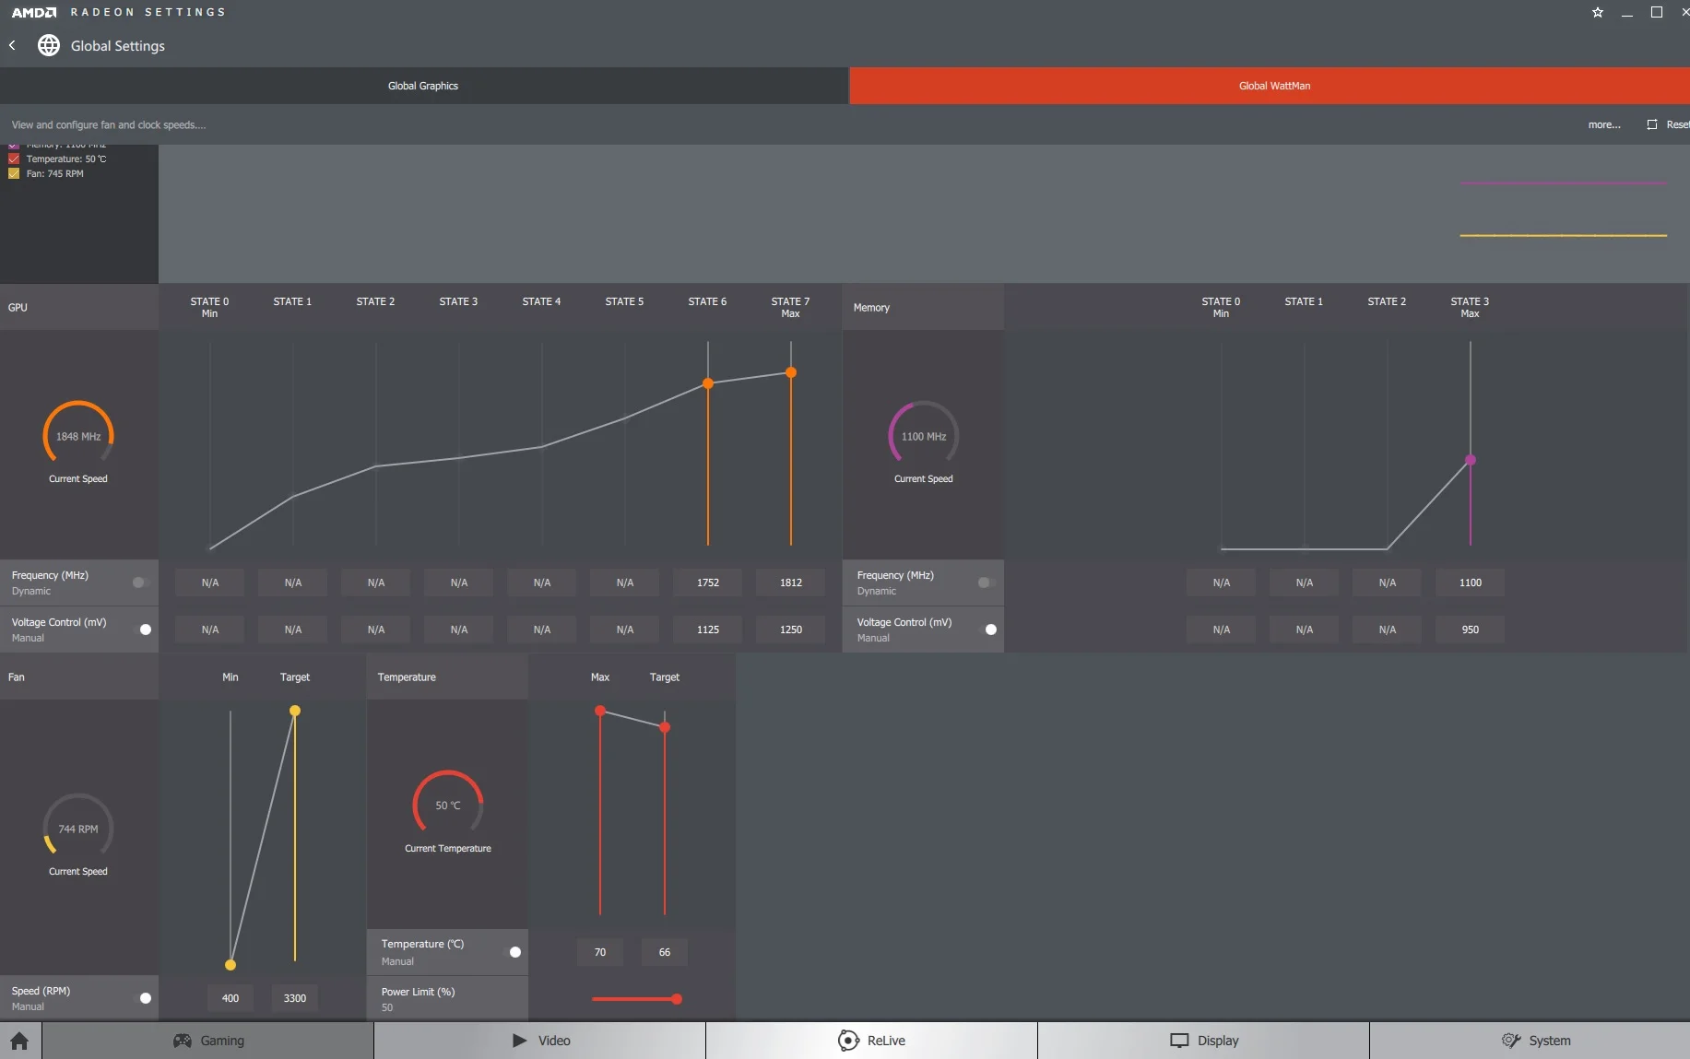The width and height of the screenshot is (1690, 1059).
Task: Click the Reset button
Action: (x=1669, y=124)
